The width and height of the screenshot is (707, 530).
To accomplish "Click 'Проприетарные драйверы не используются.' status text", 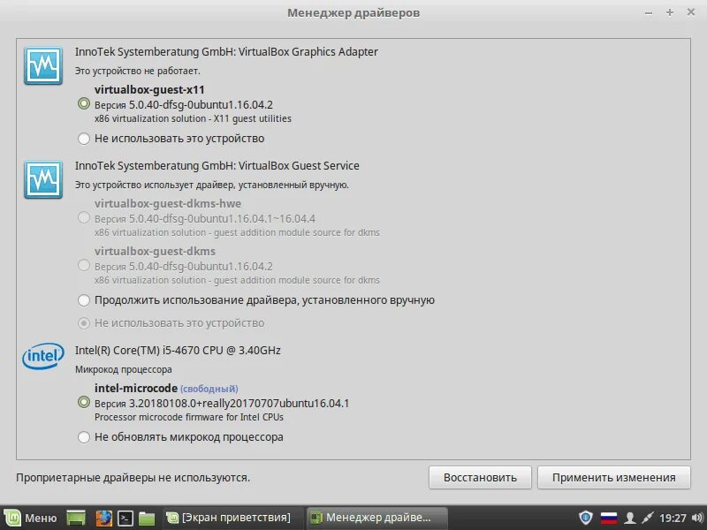I will (x=133, y=478).
